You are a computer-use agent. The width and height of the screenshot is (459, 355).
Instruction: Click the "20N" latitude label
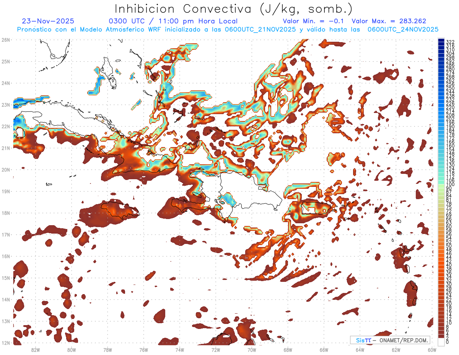tap(5, 169)
